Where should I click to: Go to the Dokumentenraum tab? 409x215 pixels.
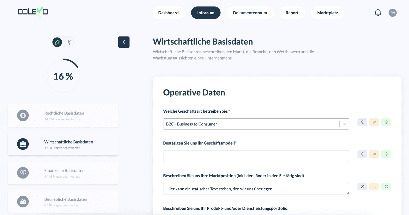click(x=250, y=13)
